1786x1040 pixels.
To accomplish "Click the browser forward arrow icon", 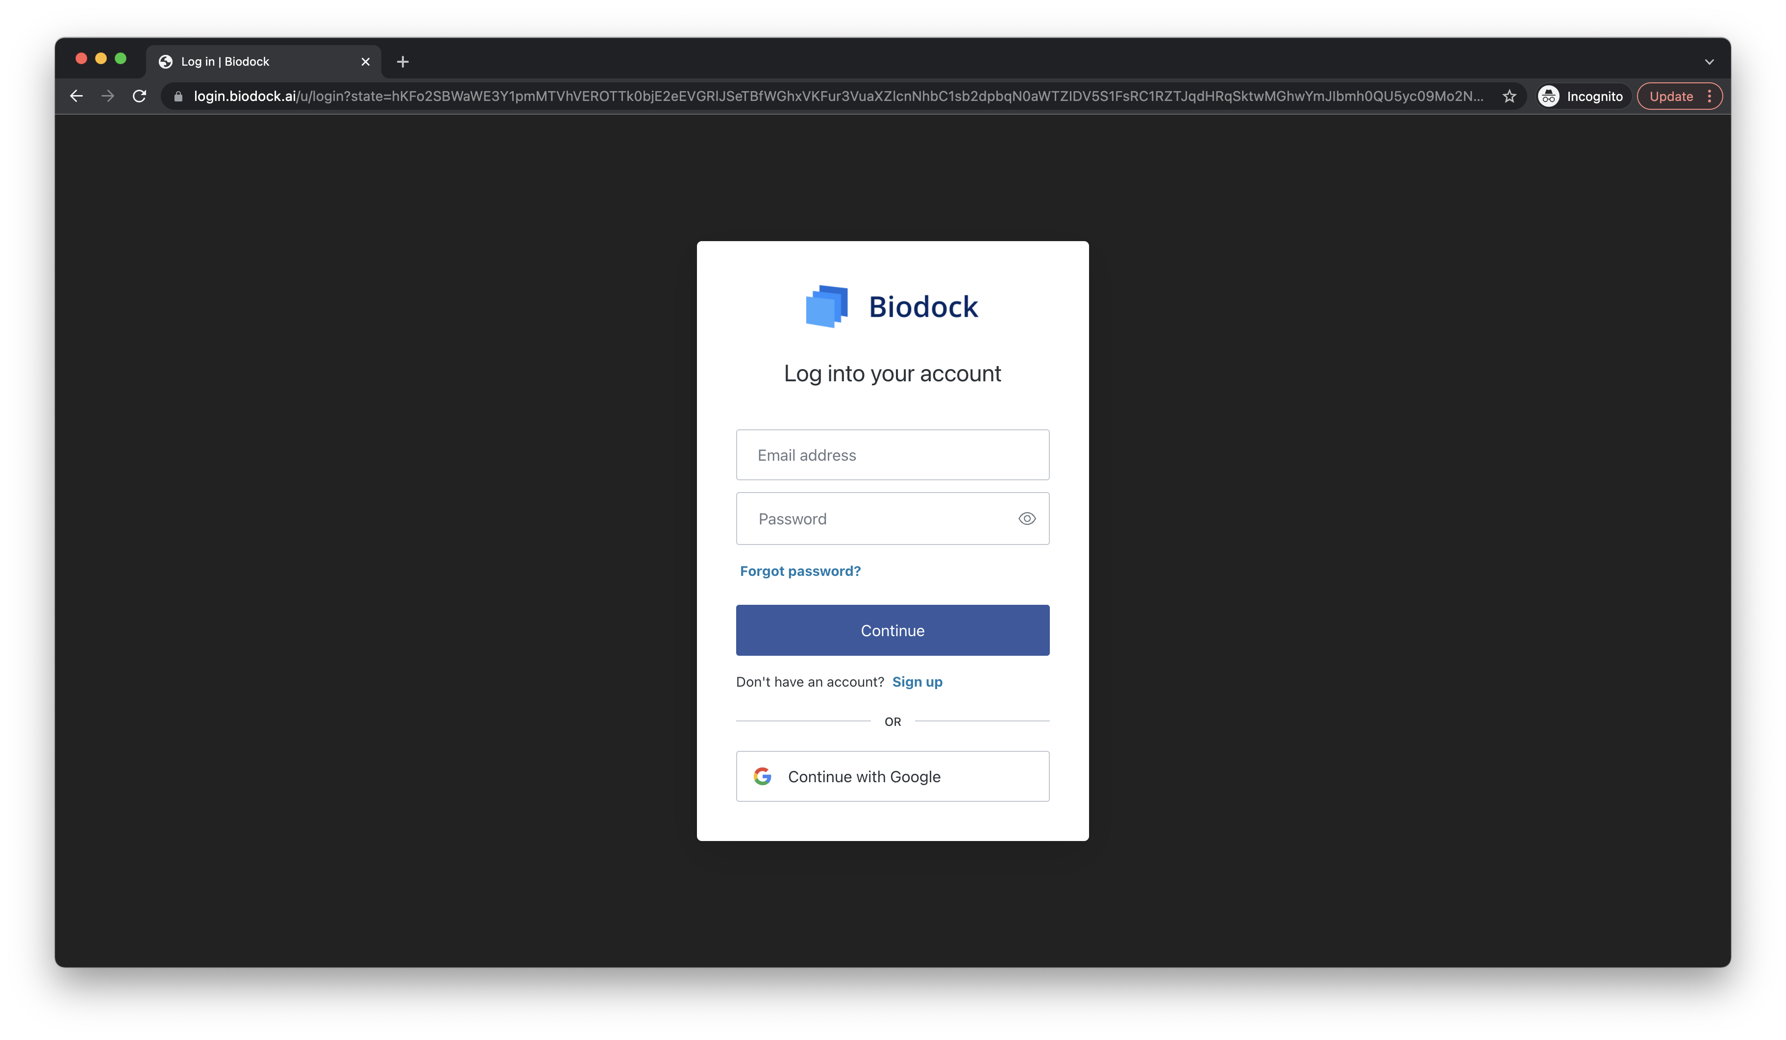I will pos(108,96).
